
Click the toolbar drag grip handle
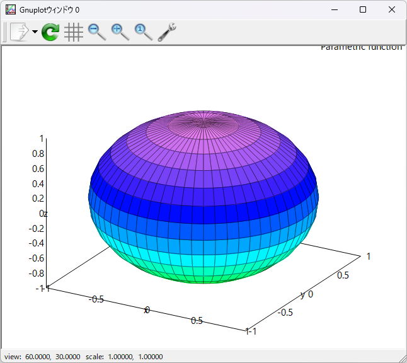(4, 32)
